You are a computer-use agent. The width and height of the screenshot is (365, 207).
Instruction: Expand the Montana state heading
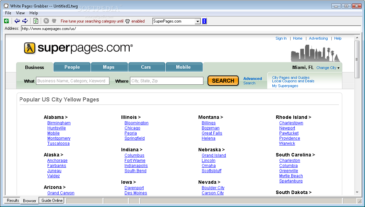(x=211, y=117)
